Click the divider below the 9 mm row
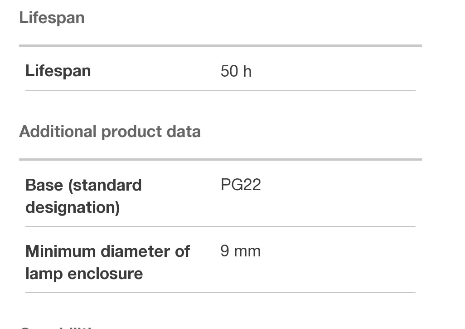 coord(220,293)
